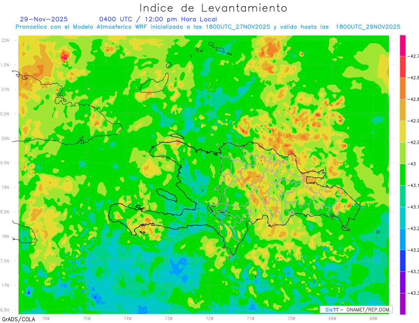Image resolution: width=419 pixels, height=323 pixels.
Task: Click the '0400 UTC / 12:00 pm Hora Local' text
Action: [158, 19]
